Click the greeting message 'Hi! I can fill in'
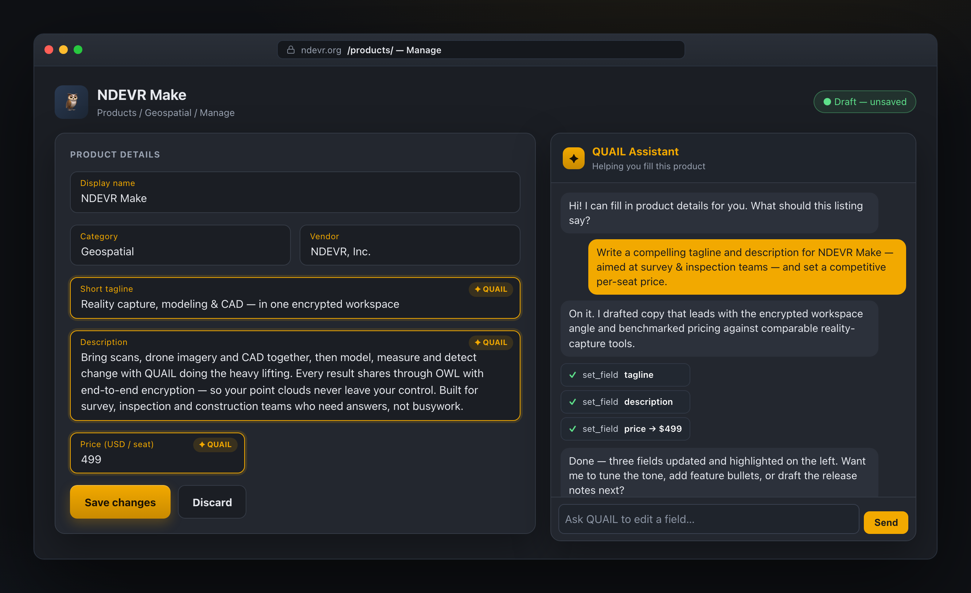Viewport: 971px width, 593px height. click(x=719, y=213)
